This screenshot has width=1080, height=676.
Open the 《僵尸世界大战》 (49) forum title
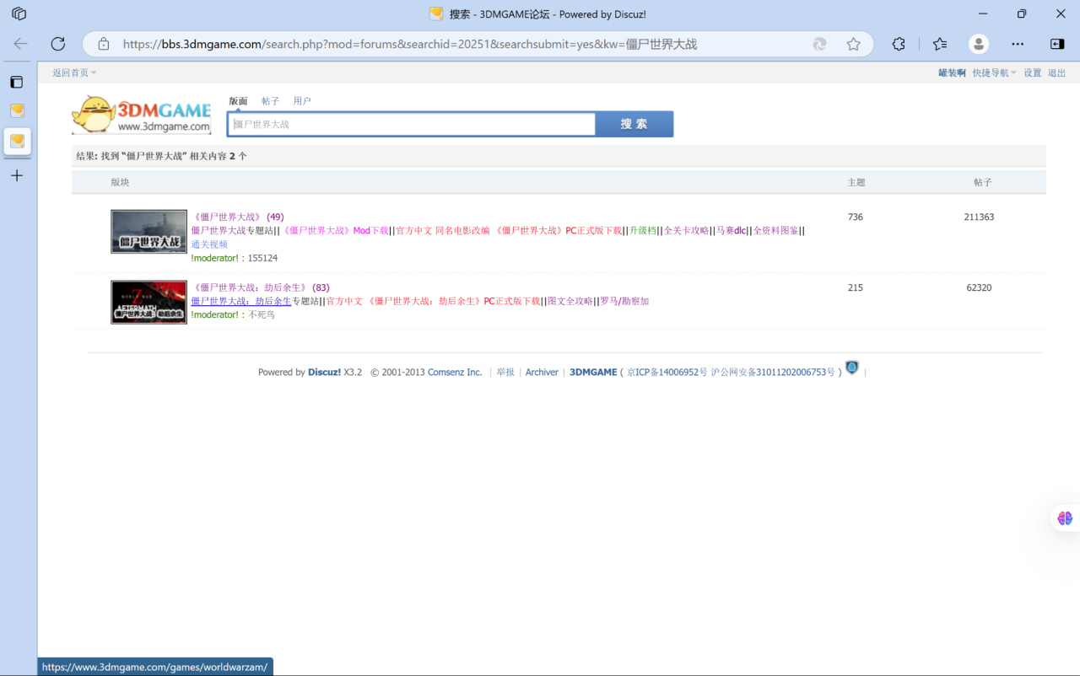coord(237,217)
